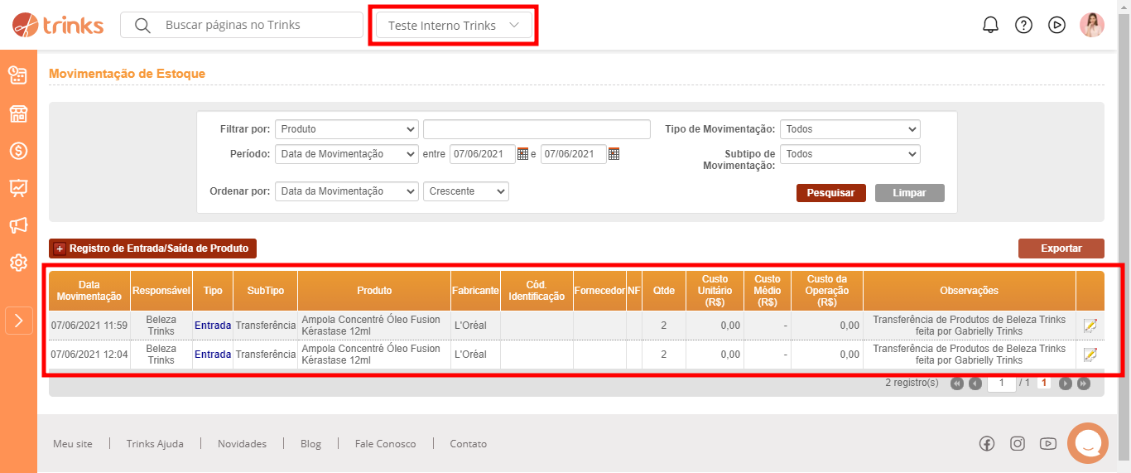Sort table by Data Movimentação header
This screenshot has height=473, width=1131.
pos(89,291)
